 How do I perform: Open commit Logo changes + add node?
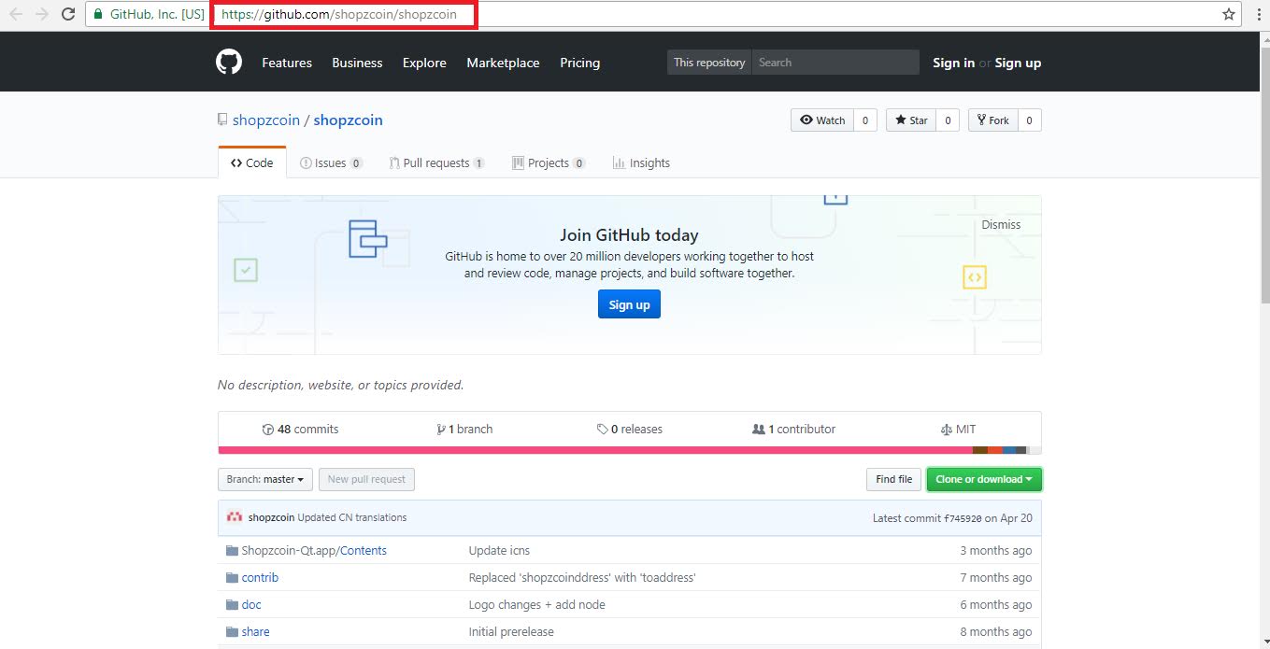tap(536, 604)
